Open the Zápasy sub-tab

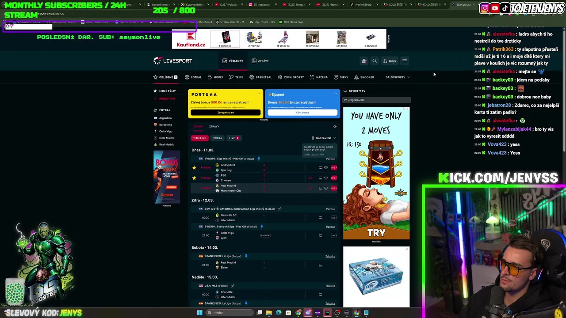pyautogui.click(x=198, y=127)
